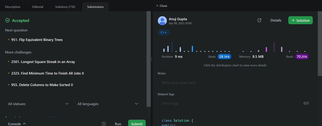This screenshot has width=322, height=126.
Task: Click the Anuj Gupta avatar icon
Action: [x=162, y=21]
